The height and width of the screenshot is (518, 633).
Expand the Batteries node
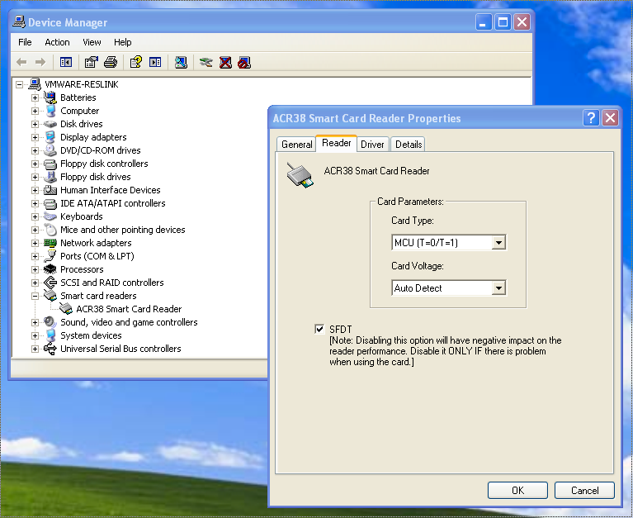click(35, 97)
